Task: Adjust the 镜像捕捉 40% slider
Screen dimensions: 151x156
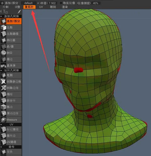Action: [x=96, y=3]
